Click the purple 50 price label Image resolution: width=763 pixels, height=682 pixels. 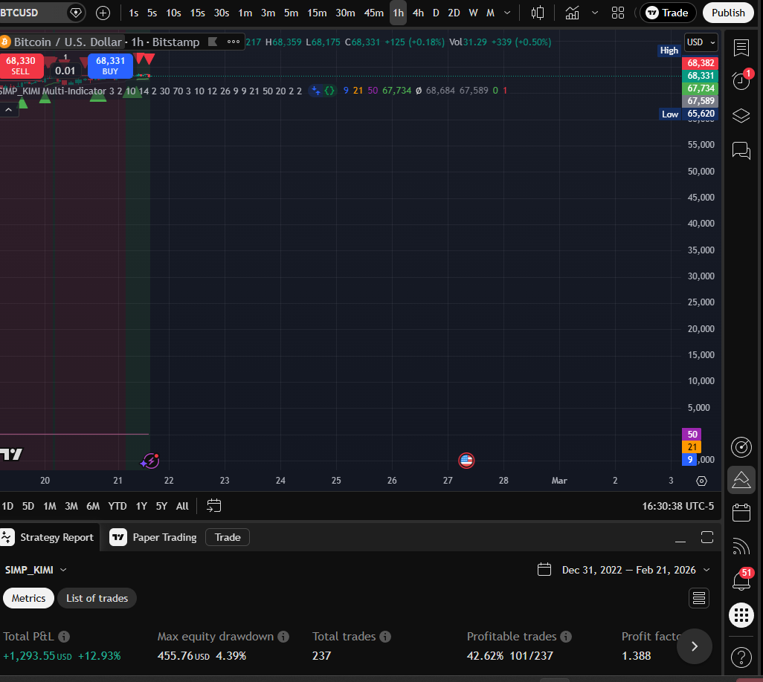[692, 434]
